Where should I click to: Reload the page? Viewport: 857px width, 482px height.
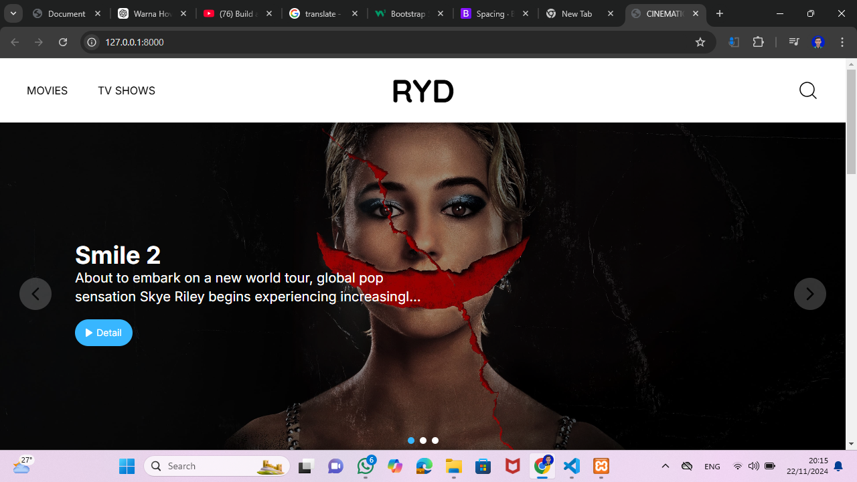click(63, 42)
